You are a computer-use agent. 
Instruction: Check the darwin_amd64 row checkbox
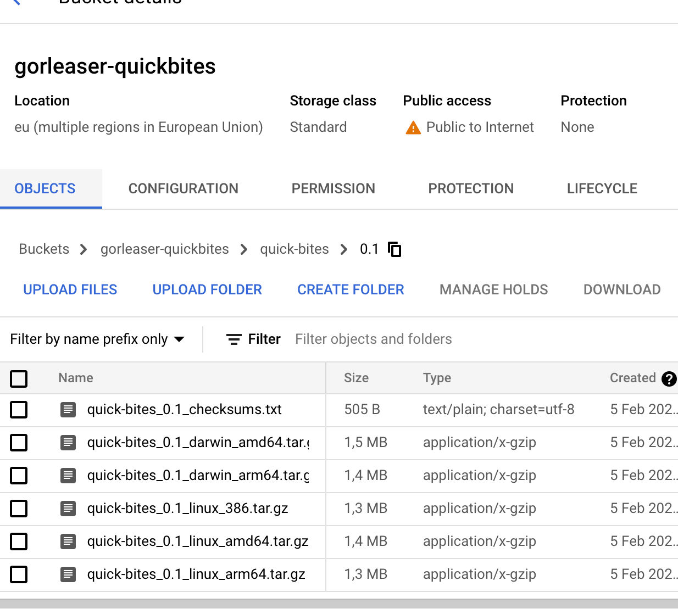click(x=19, y=443)
